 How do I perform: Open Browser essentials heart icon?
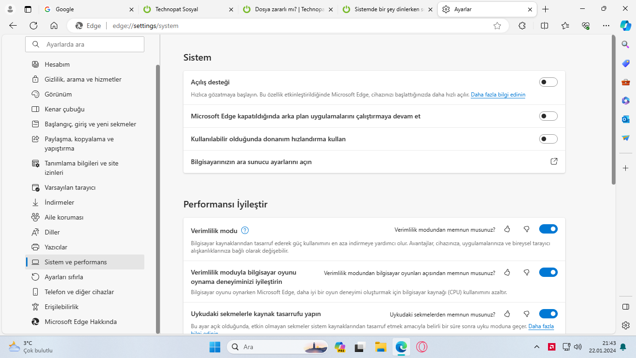coord(586,26)
